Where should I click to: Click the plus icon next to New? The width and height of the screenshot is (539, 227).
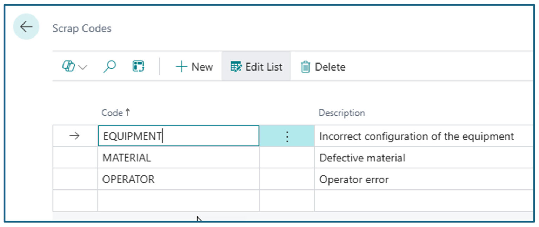click(182, 66)
